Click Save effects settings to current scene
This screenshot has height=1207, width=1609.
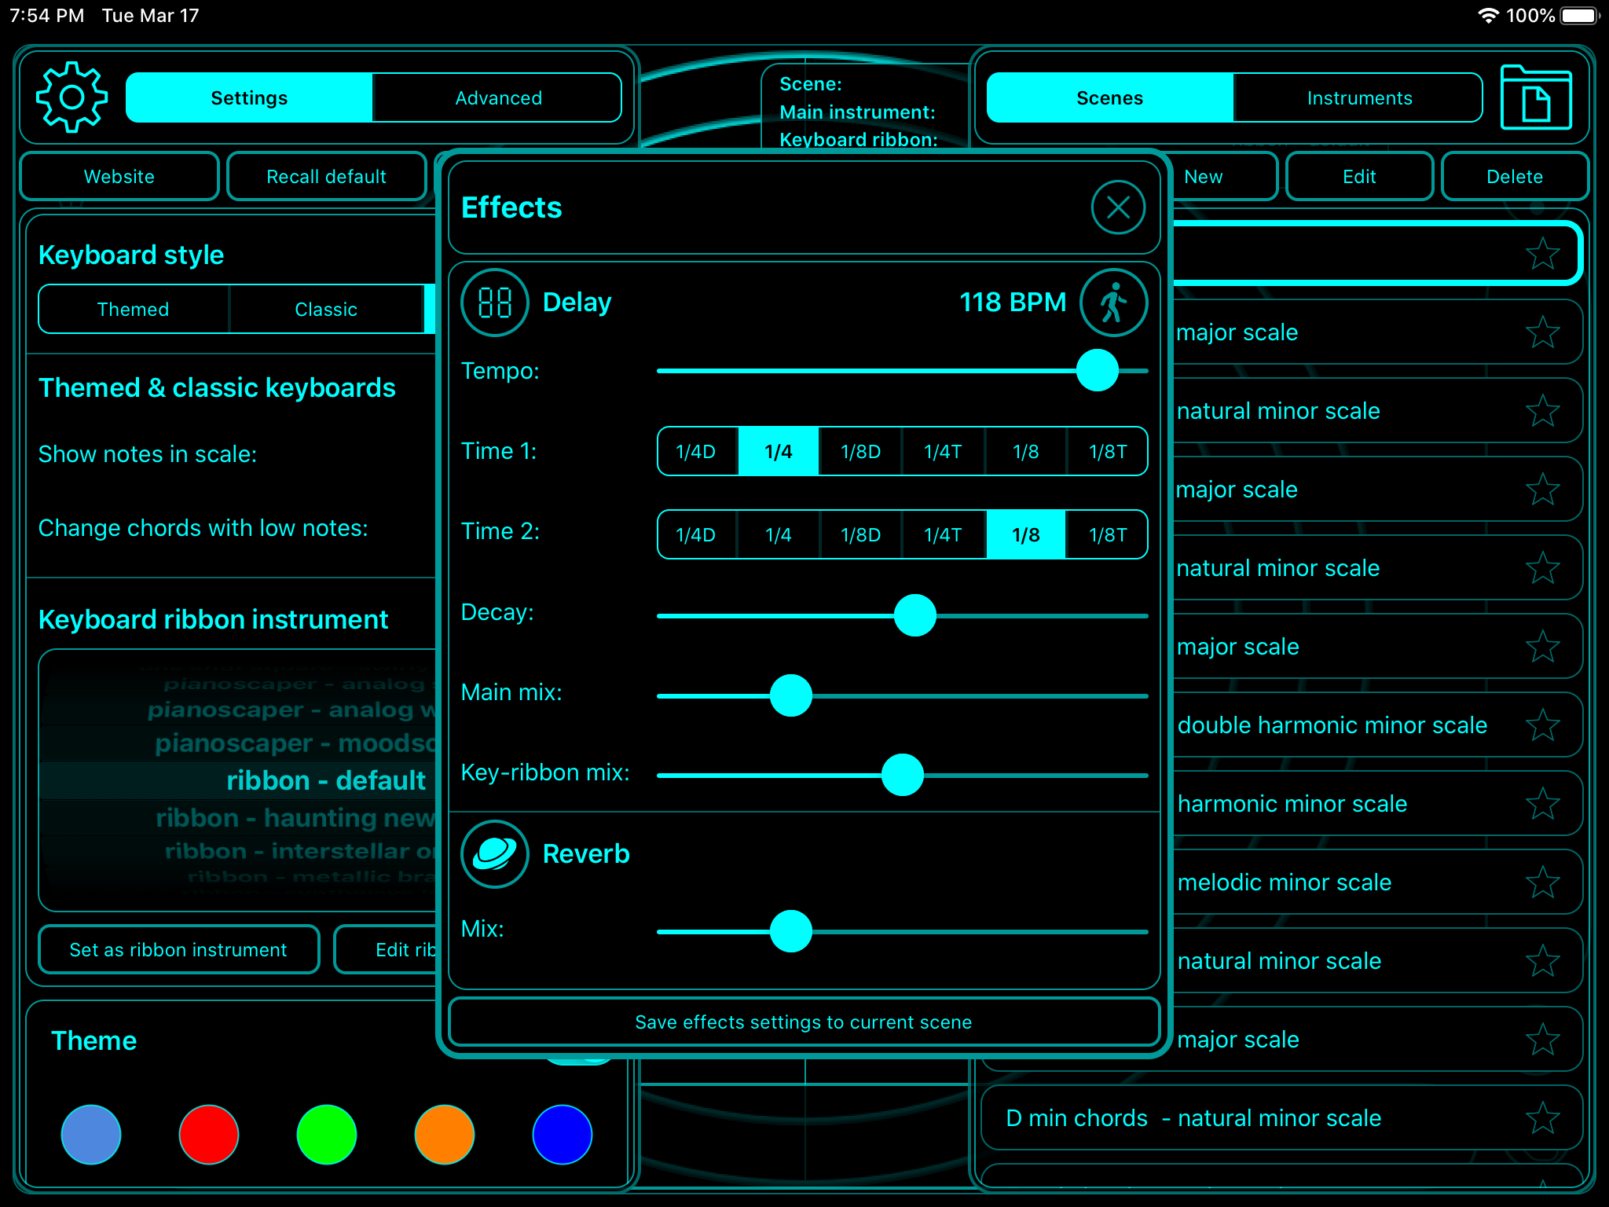pos(803,1022)
